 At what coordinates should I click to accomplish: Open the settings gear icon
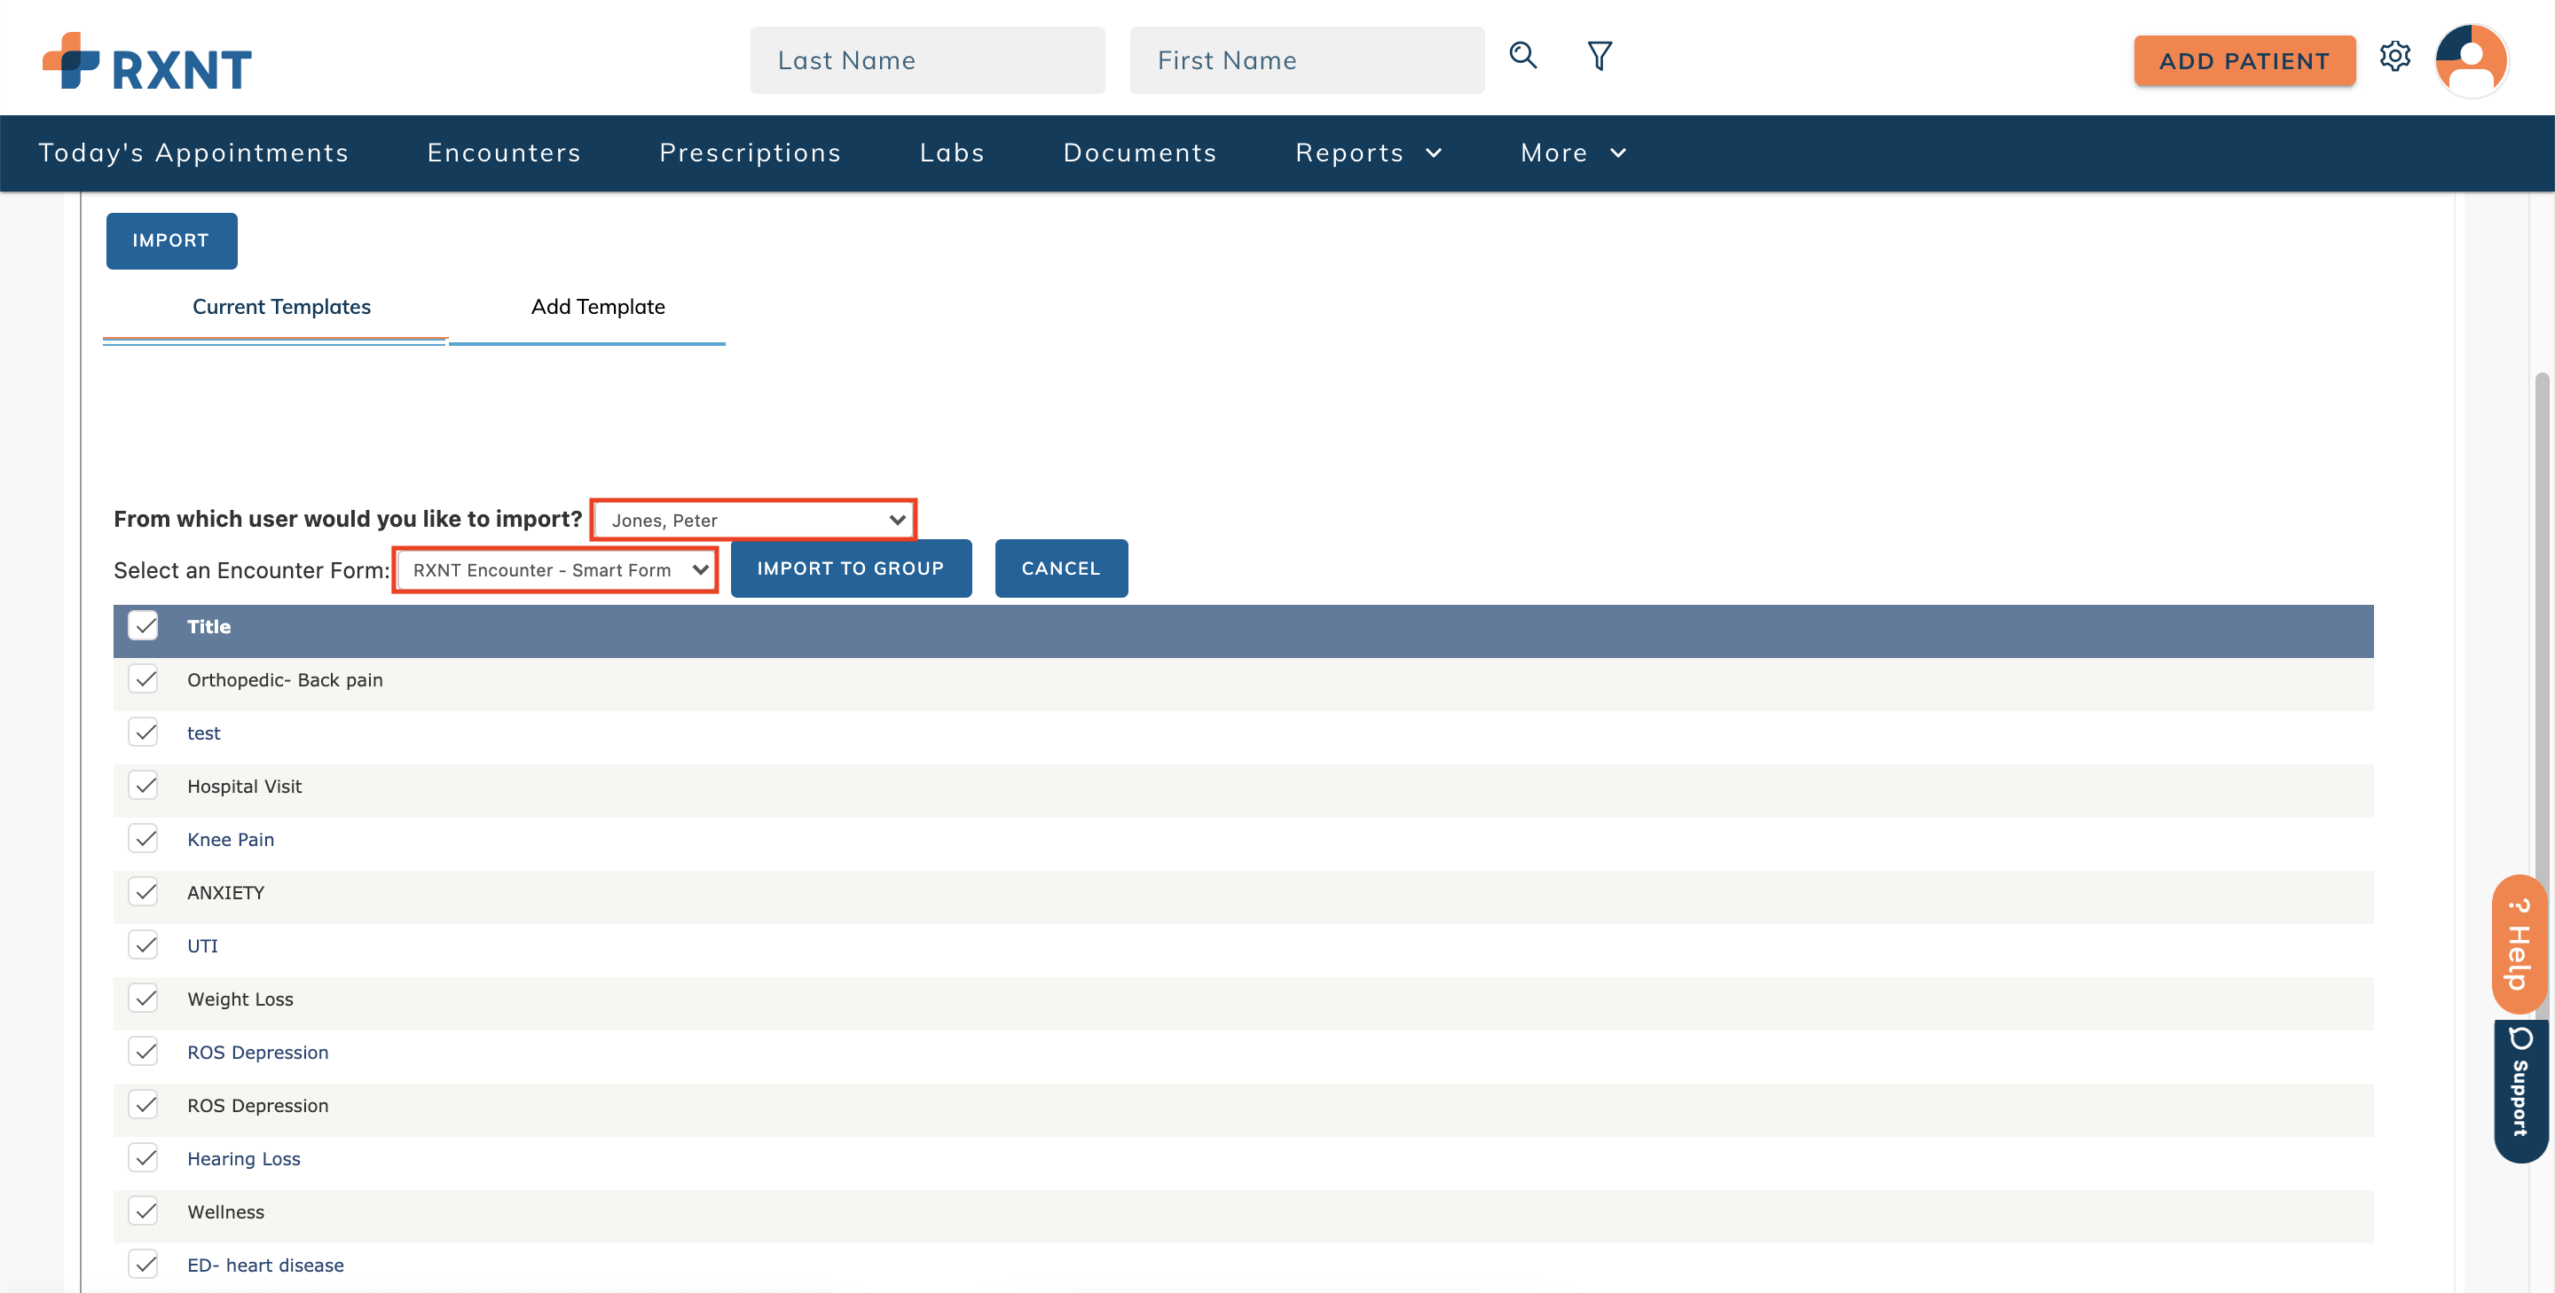(2394, 57)
